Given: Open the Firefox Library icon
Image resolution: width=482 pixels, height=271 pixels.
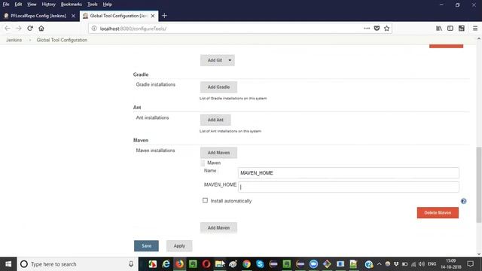Looking at the screenshot, I should click(x=439, y=29).
